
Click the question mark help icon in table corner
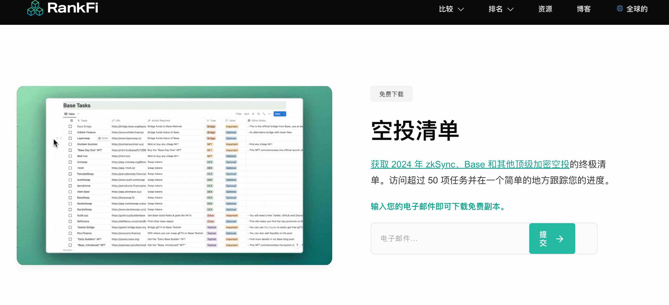pyautogui.click(x=297, y=245)
